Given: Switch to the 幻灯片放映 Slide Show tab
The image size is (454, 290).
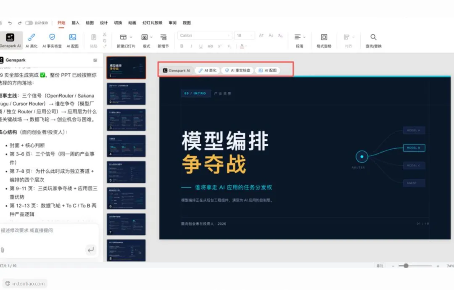Looking at the screenshot, I should click(x=152, y=23).
